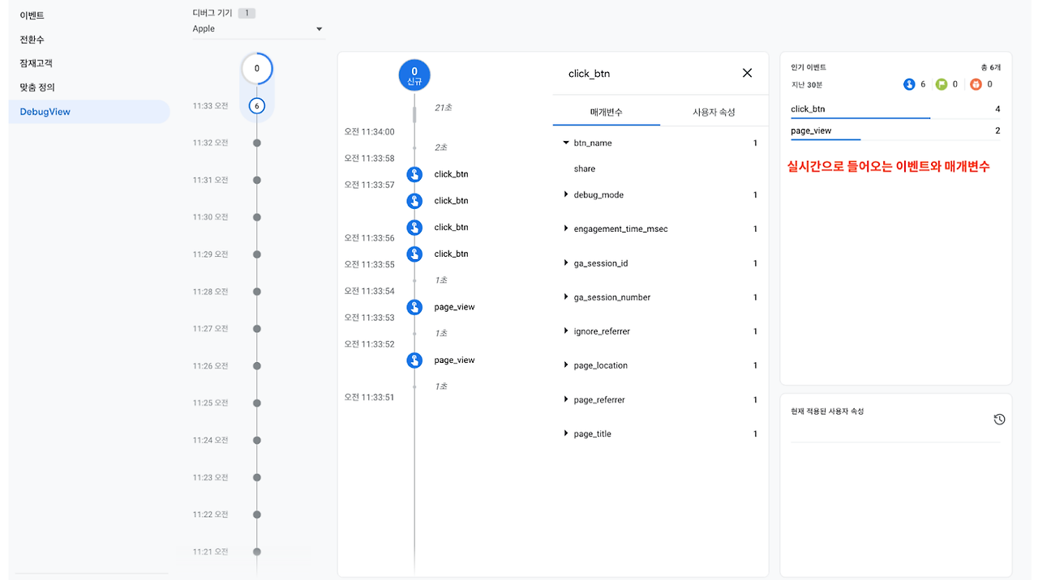Screen dimensions: 1038x580
Task: Expand the engagement_time_msec parameter
Action: point(566,228)
